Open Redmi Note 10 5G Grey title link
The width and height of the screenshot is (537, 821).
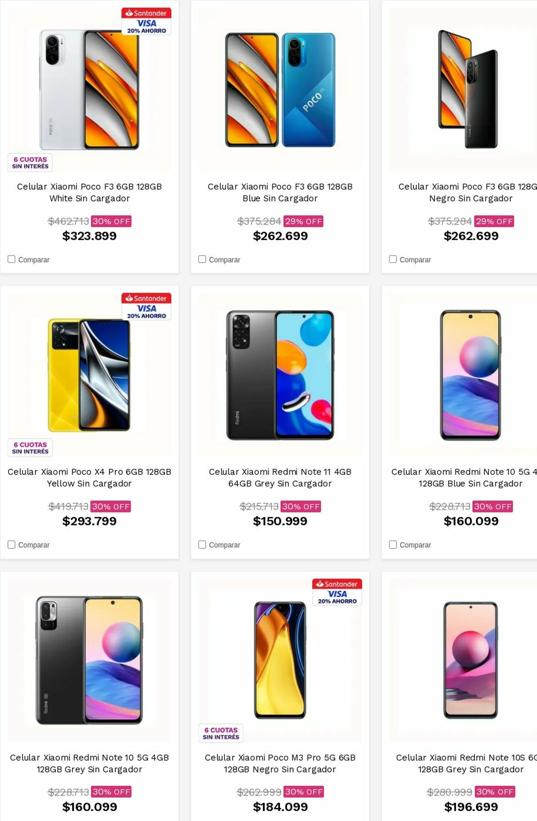tap(89, 763)
